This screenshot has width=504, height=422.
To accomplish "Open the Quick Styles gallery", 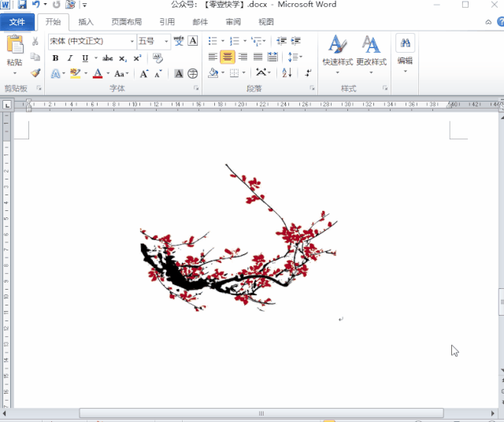I will 338,54.
